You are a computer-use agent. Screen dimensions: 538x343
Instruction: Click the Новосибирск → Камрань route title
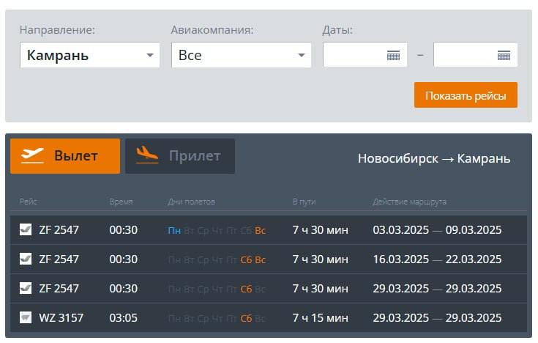[433, 159]
